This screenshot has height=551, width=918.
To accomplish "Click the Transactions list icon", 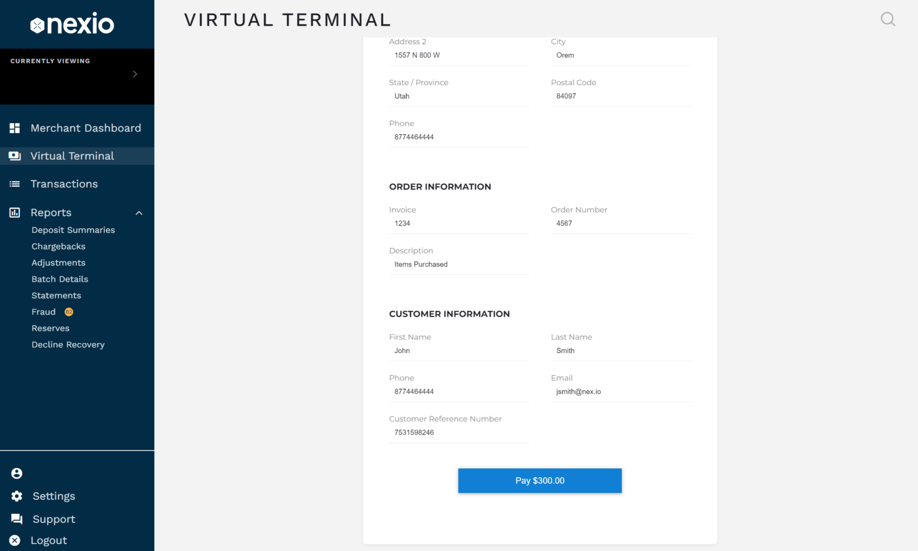I will pyautogui.click(x=15, y=184).
